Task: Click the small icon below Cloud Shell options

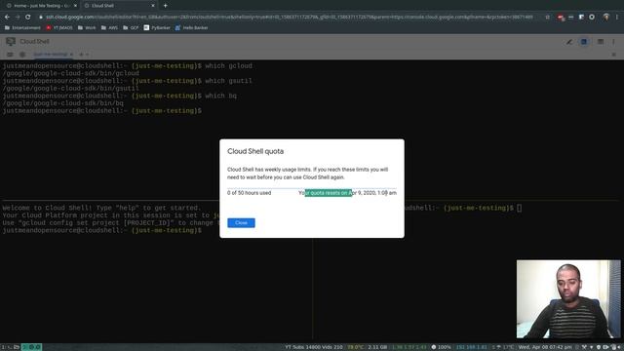Action: [x=613, y=55]
